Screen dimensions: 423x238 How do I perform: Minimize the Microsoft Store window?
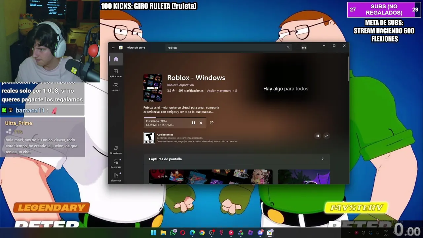click(x=324, y=46)
